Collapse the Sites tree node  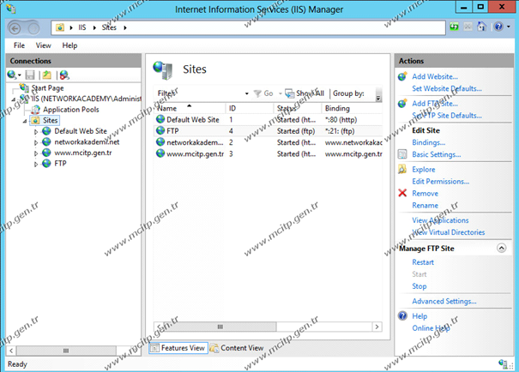pyautogui.click(x=24, y=121)
